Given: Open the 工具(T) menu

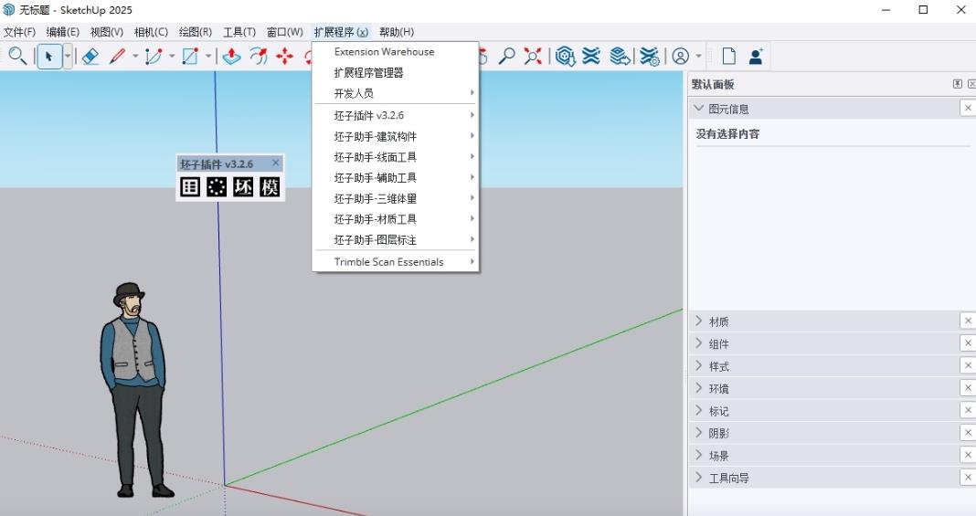Looking at the screenshot, I should [x=239, y=32].
